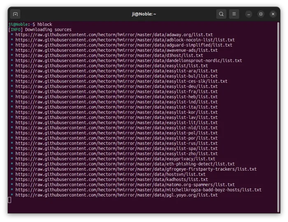Click the easylist-nld list URL
The image size is (288, 222).
(116, 128)
